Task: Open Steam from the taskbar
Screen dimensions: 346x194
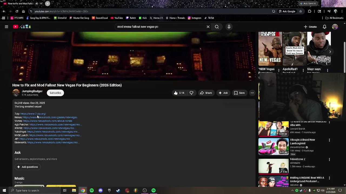Action: (x=118, y=190)
